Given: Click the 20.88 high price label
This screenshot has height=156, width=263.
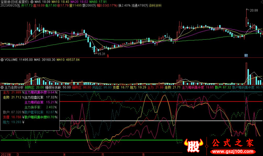Looking at the screenshot, I should click(253, 11).
